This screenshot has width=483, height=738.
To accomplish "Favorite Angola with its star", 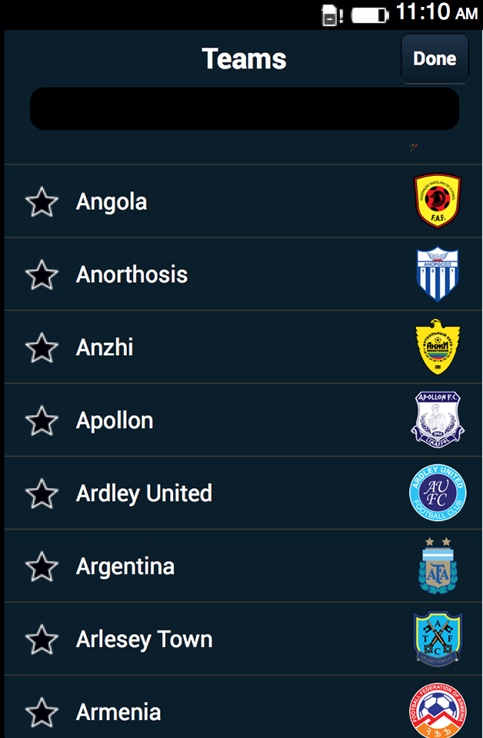I will (x=42, y=201).
